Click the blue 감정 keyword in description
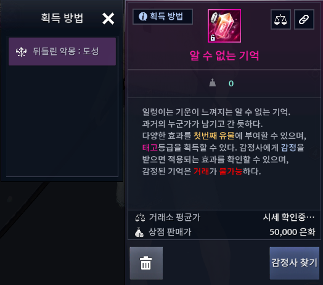 tap(288, 147)
